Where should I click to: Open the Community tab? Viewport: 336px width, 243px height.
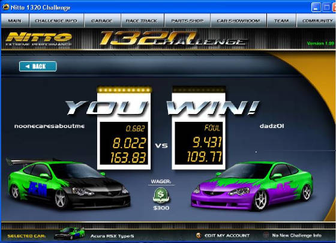(x=316, y=20)
